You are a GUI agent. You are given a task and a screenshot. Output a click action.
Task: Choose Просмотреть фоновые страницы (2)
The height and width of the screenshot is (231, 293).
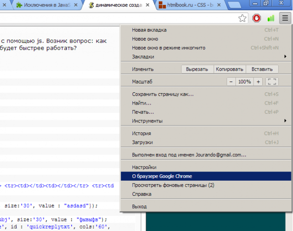coord(206,185)
